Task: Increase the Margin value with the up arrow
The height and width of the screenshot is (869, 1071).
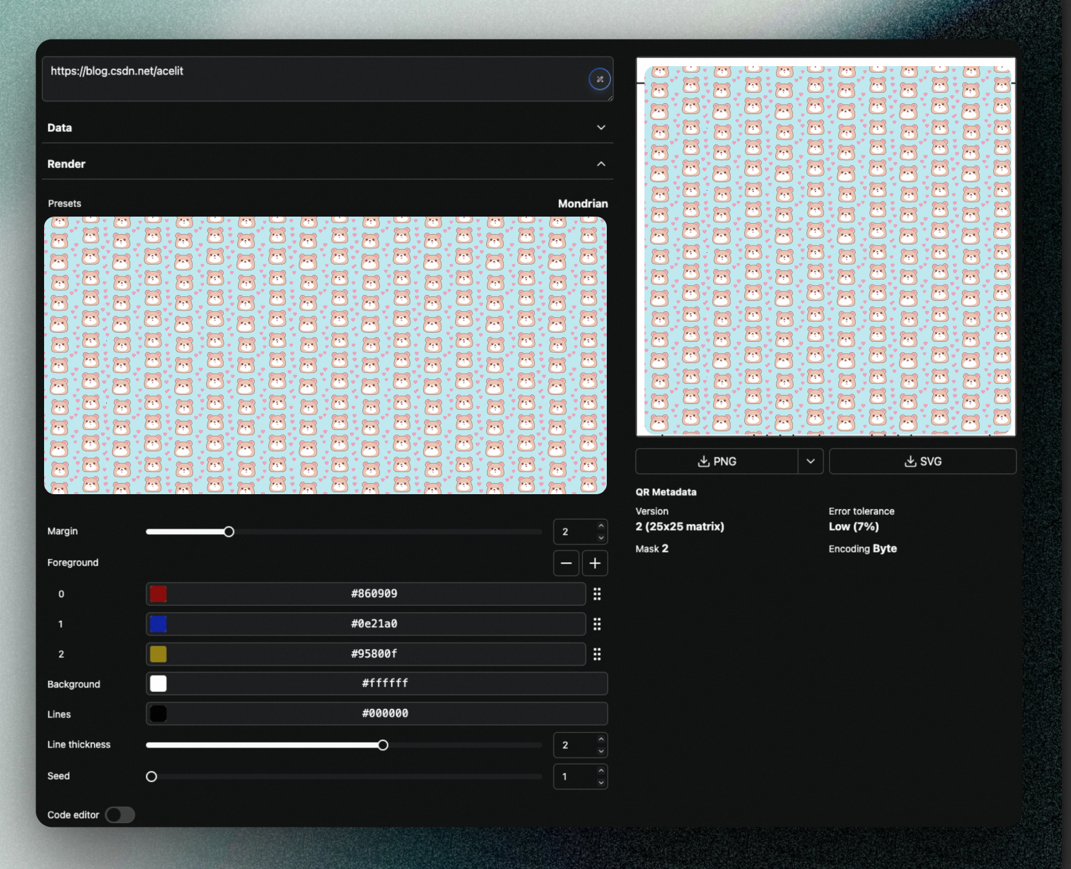Action: [601, 526]
